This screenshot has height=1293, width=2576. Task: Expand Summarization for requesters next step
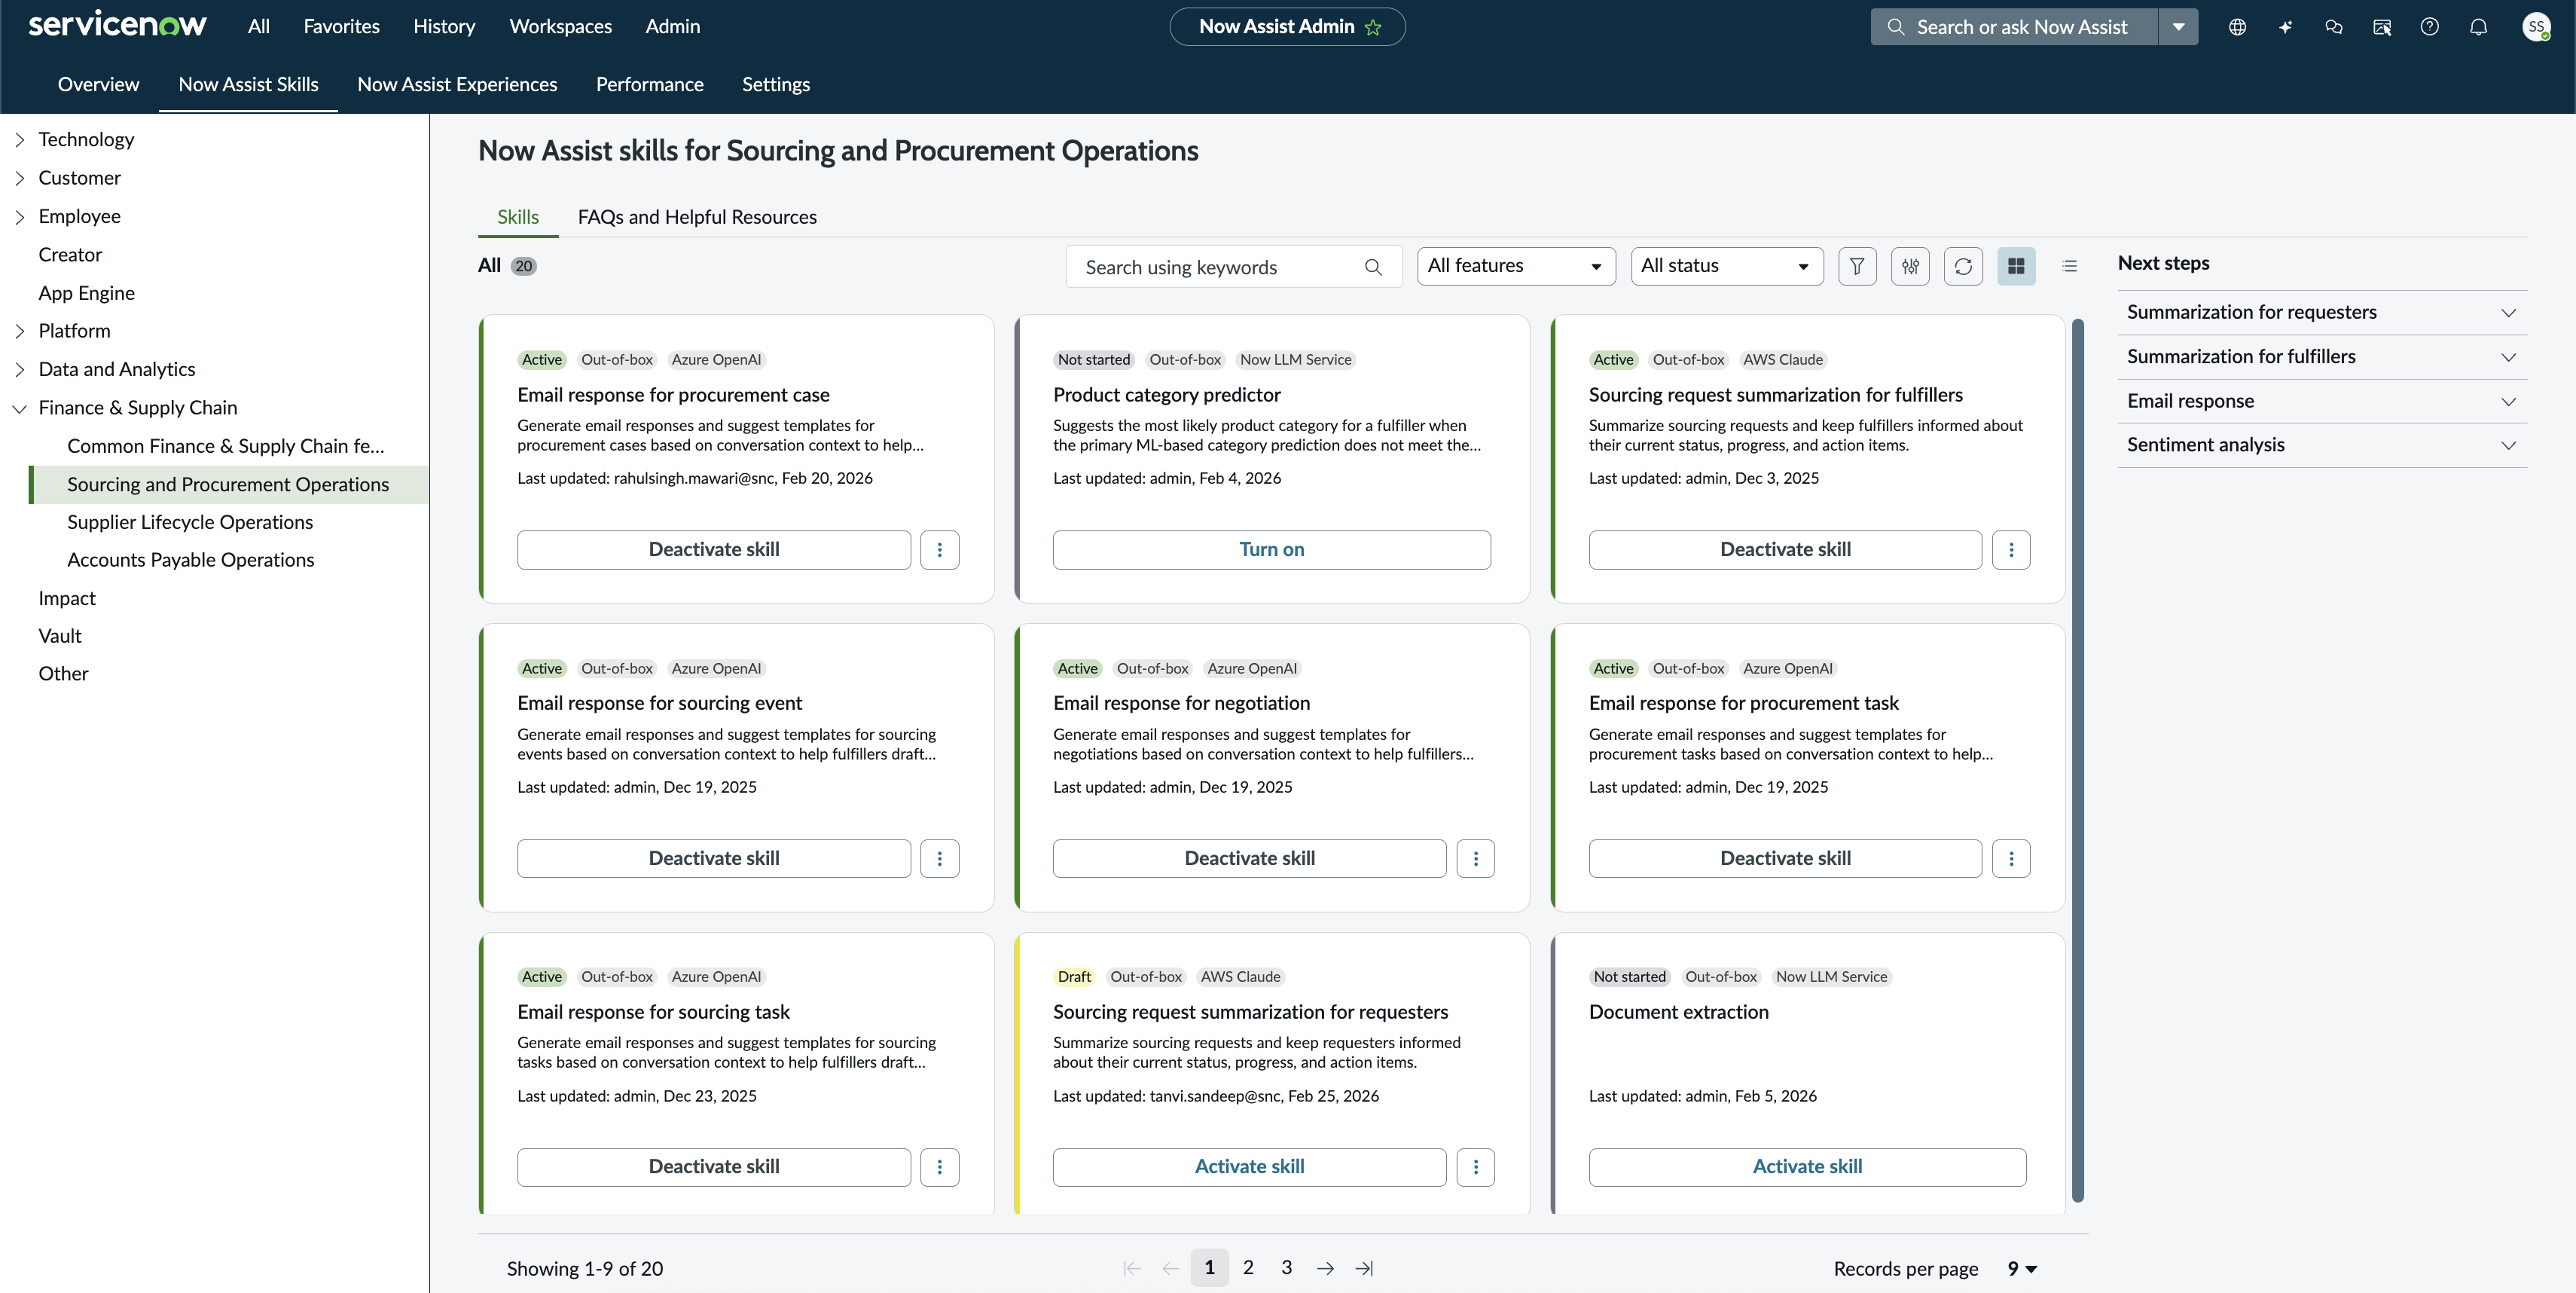[x=2322, y=312]
